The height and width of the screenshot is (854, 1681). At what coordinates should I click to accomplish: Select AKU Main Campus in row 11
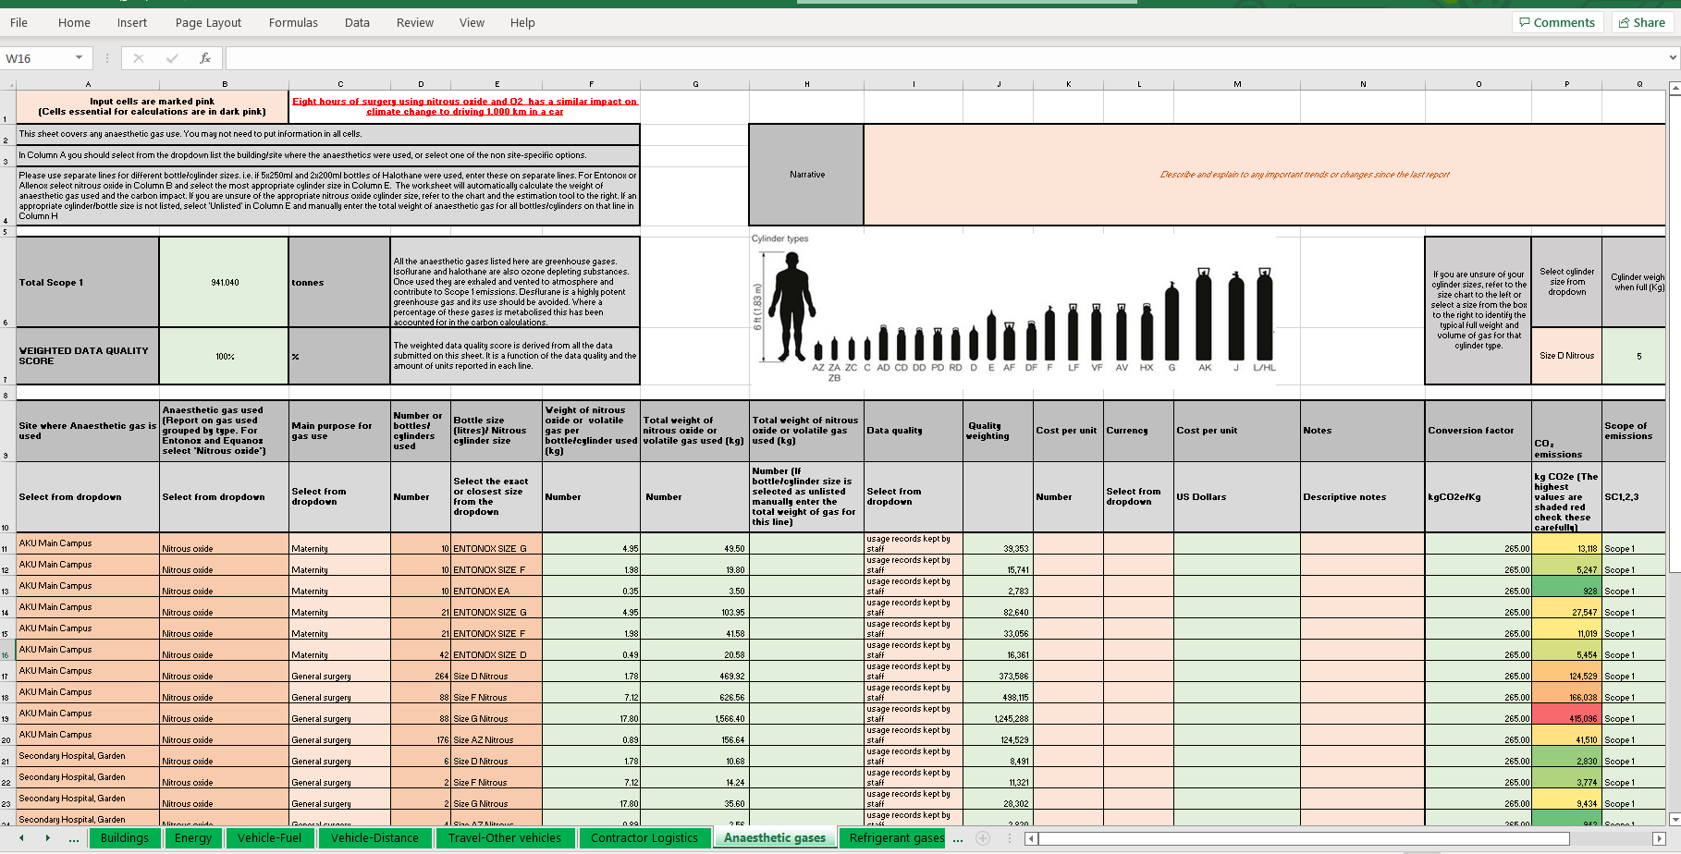pos(88,543)
